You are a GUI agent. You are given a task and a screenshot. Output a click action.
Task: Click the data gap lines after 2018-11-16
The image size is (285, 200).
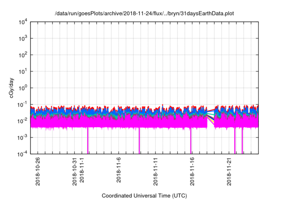pyautogui.click(x=211, y=117)
